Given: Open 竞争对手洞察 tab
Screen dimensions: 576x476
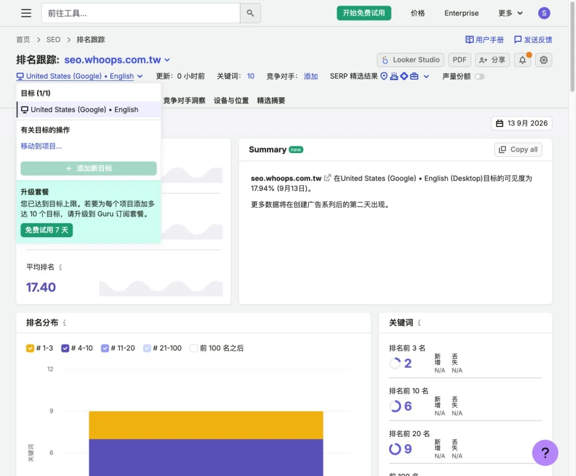Looking at the screenshot, I should pos(184,101).
